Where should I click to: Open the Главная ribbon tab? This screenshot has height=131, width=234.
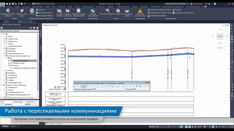[x=9, y=7]
